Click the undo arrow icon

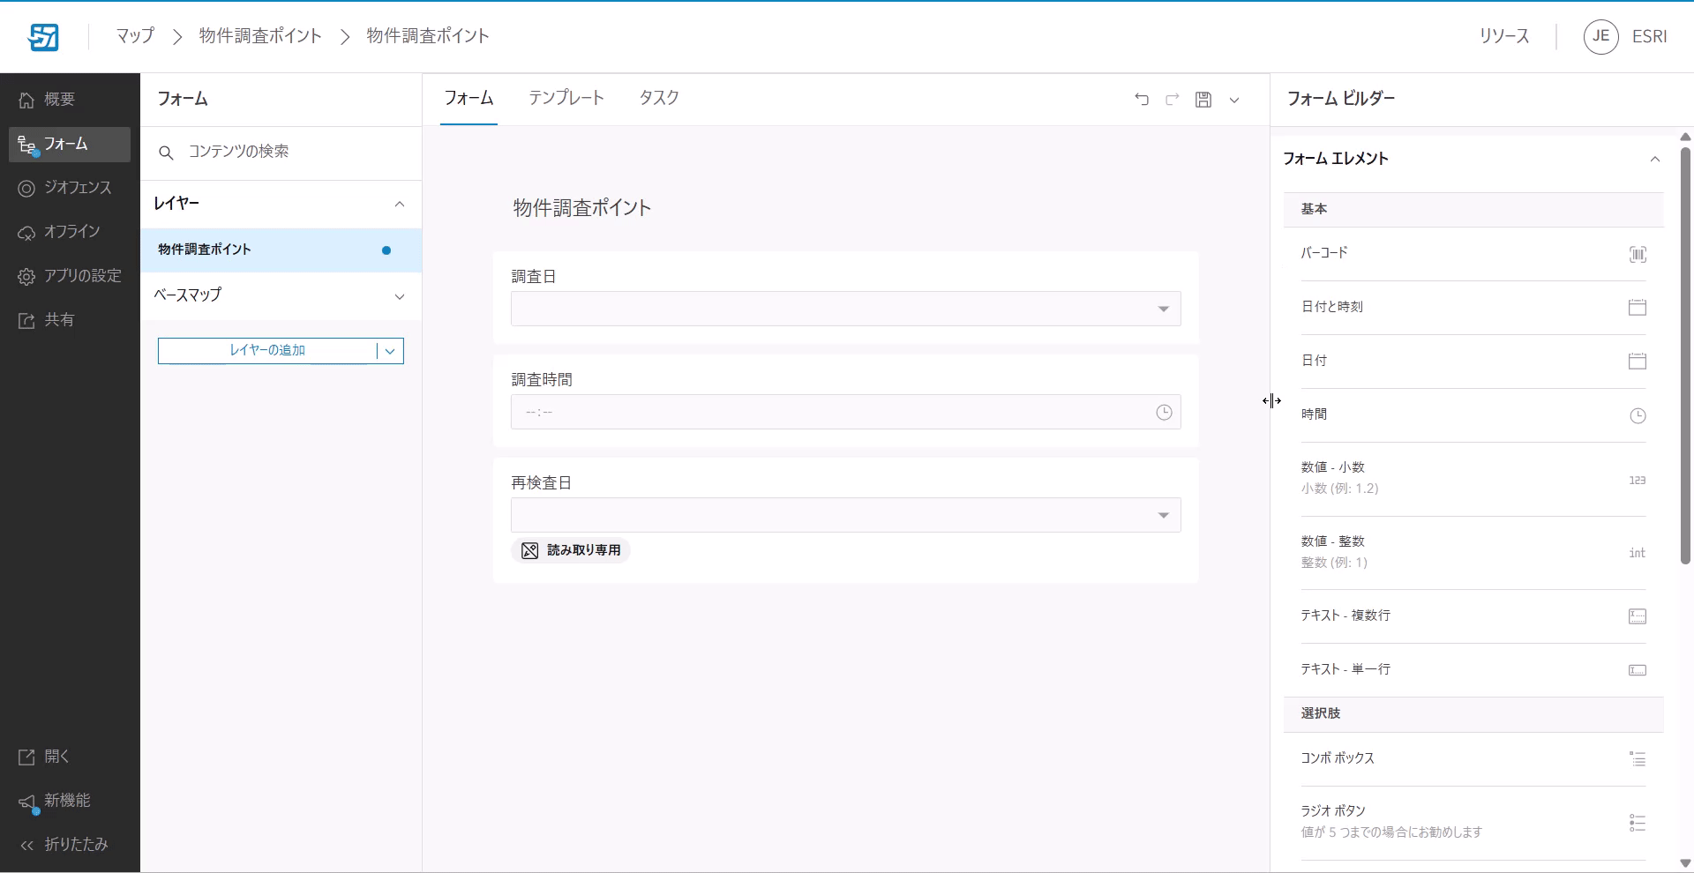1142,100
